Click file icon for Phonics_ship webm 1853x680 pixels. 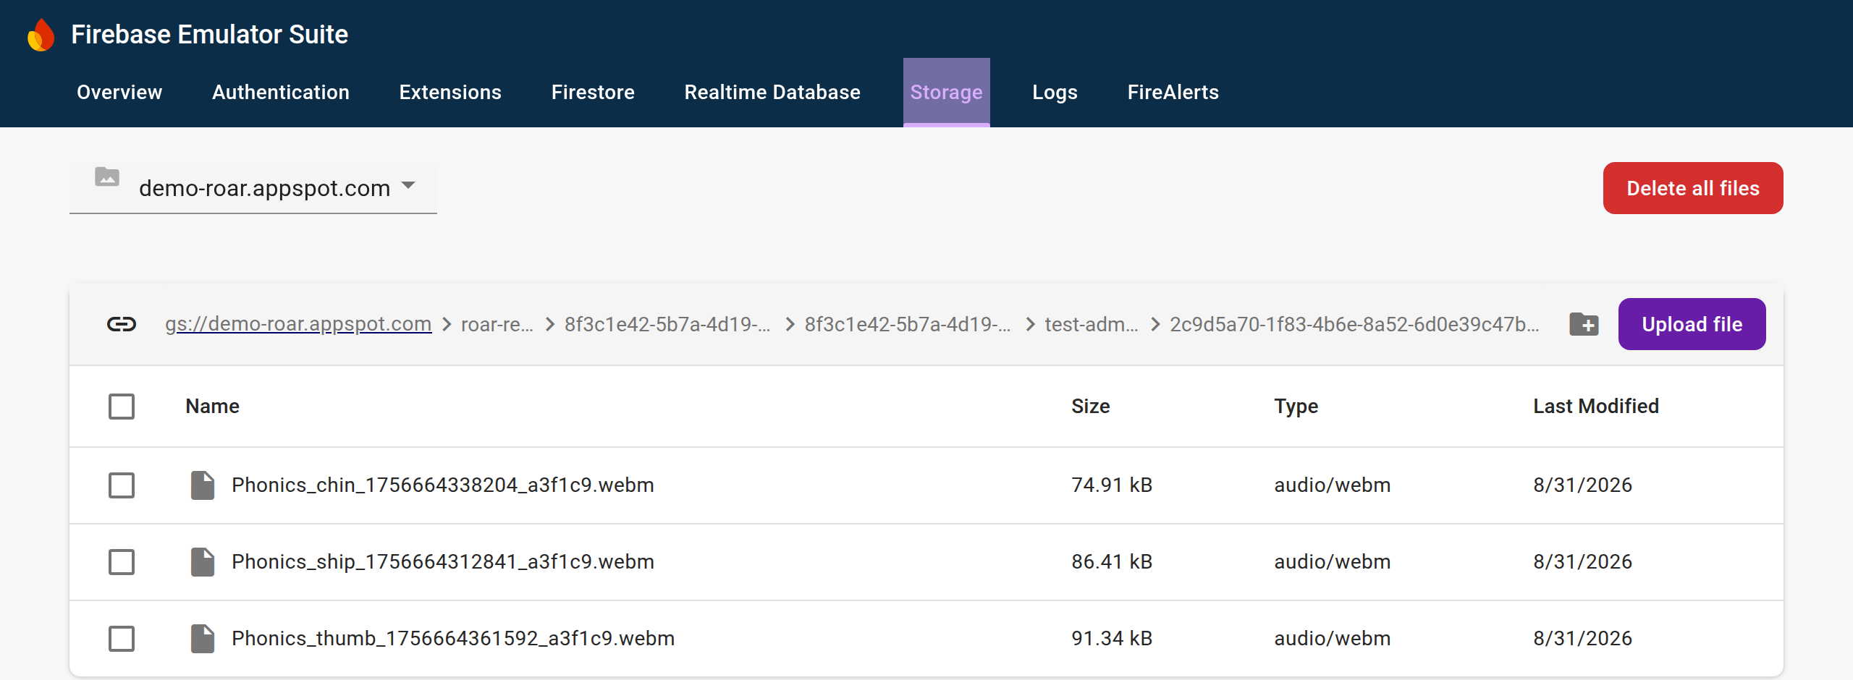point(203,562)
